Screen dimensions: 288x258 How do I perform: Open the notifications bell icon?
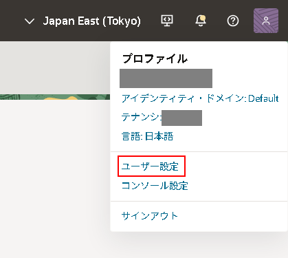(x=201, y=21)
